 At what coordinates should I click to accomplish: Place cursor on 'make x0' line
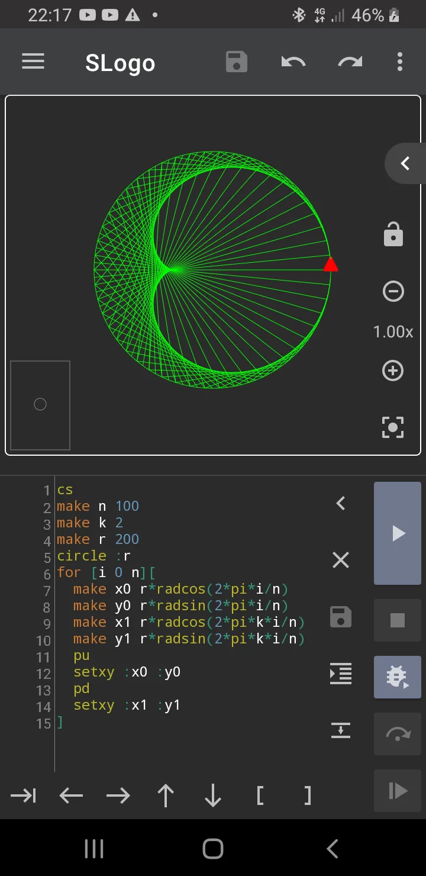181,590
